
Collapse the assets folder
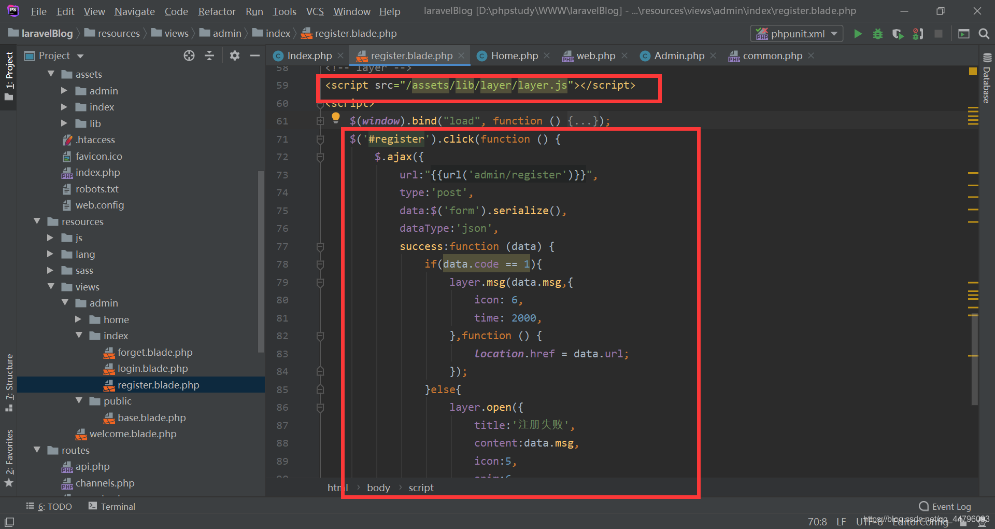pos(51,74)
